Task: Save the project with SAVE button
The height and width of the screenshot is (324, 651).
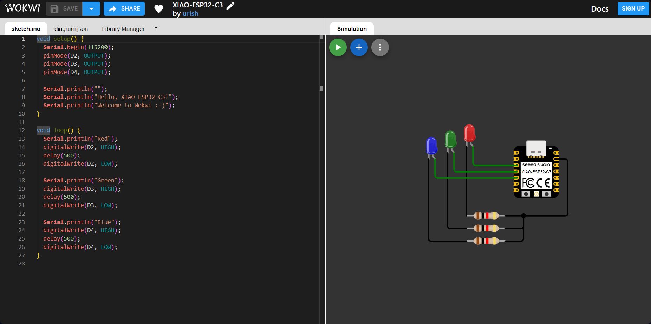Action: point(64,9)
